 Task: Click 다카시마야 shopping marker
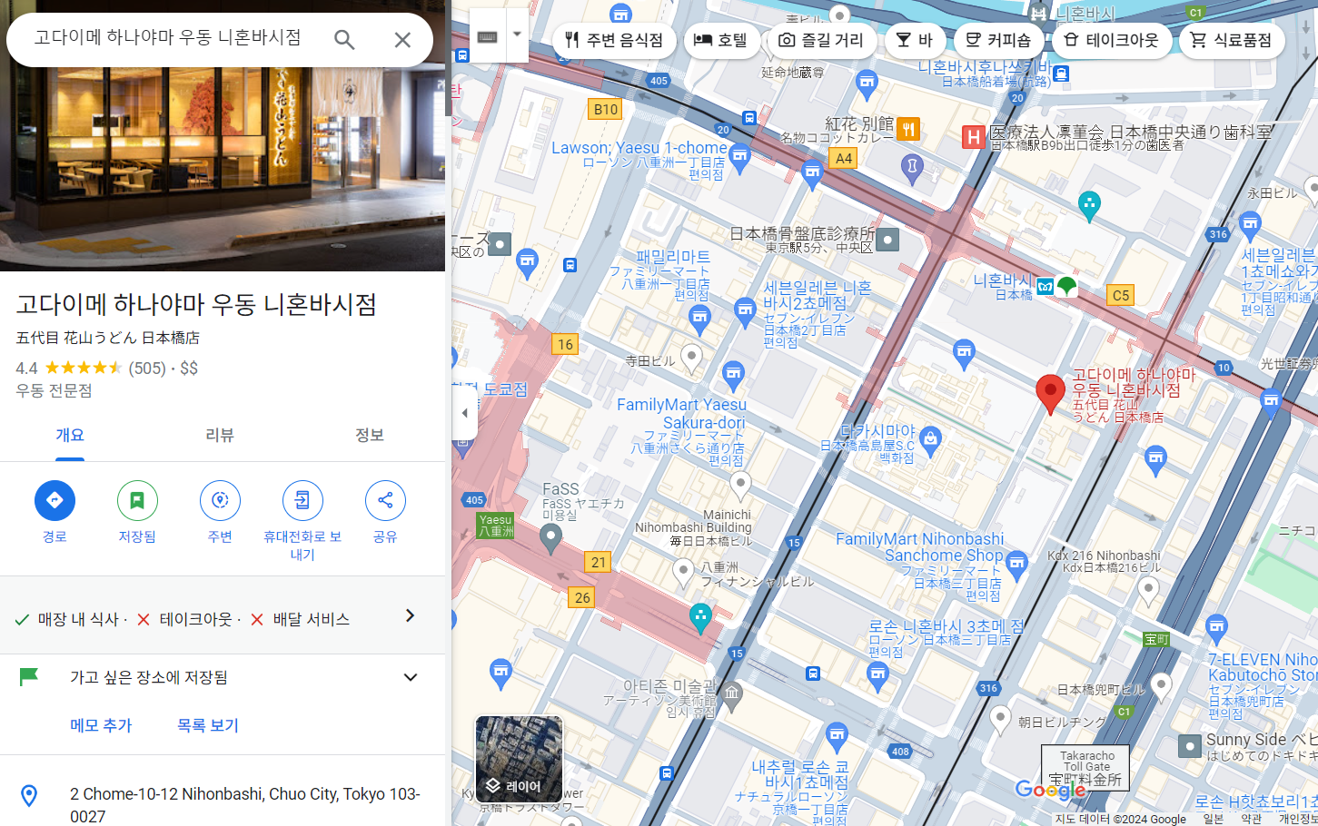pyautogui.click(x=930, y=442)
